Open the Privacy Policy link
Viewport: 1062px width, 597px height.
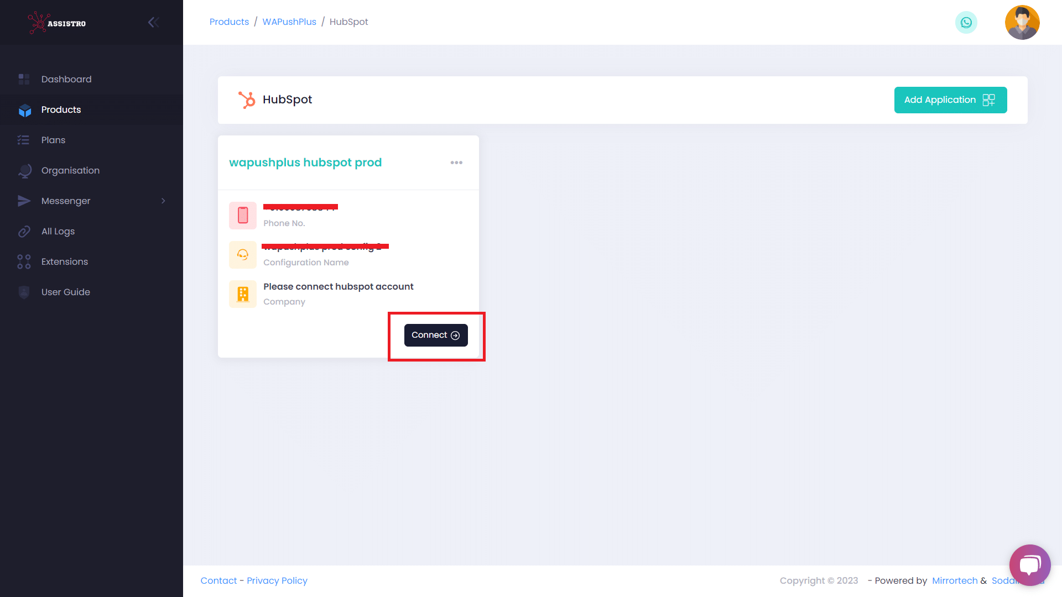pos(277,581)
